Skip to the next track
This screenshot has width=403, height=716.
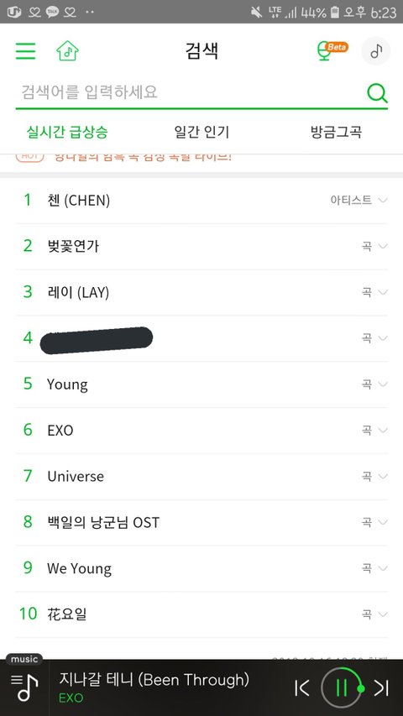tap(381, 687)
